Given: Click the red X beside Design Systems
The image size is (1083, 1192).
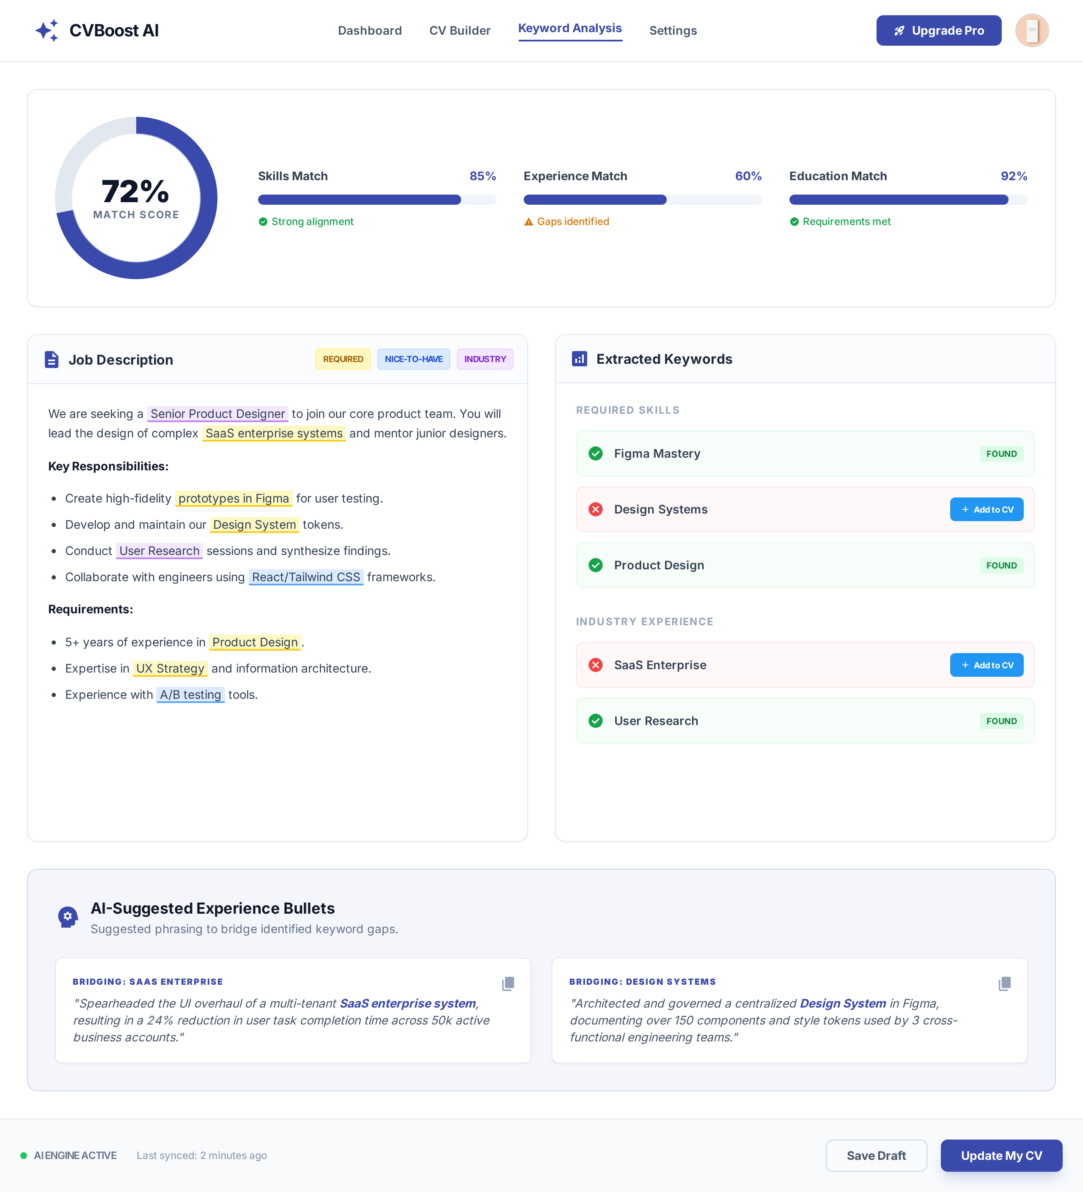Looking at the screenshot, I should pos(595,509).
